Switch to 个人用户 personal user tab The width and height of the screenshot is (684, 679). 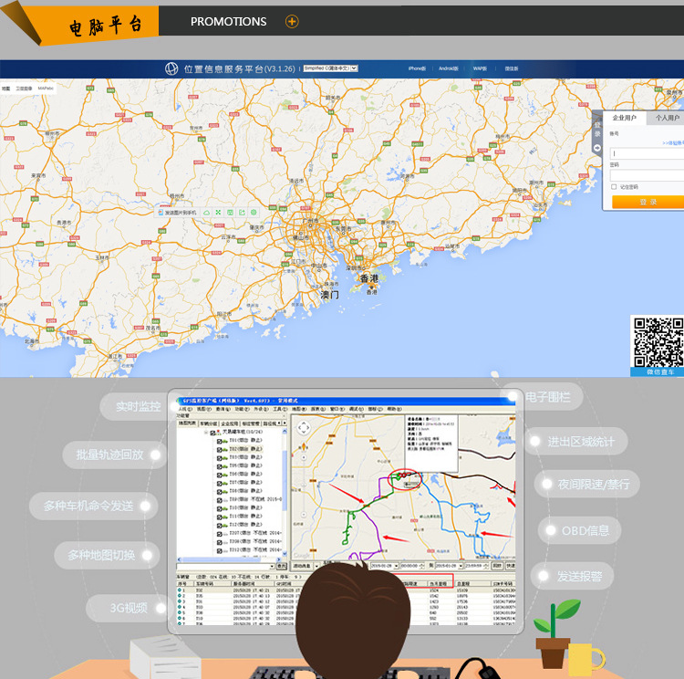(665, 118)
